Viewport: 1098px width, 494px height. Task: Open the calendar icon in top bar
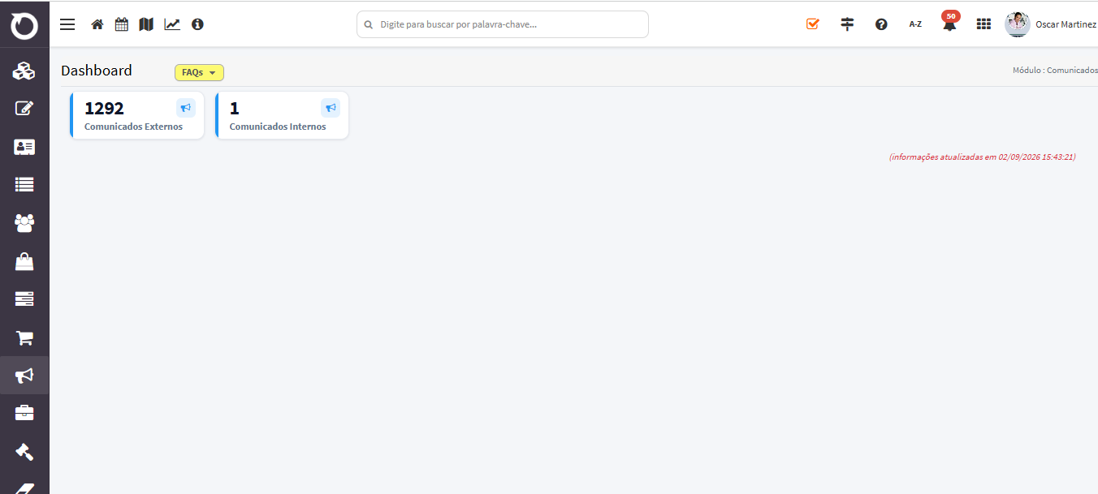pos(122,24)
